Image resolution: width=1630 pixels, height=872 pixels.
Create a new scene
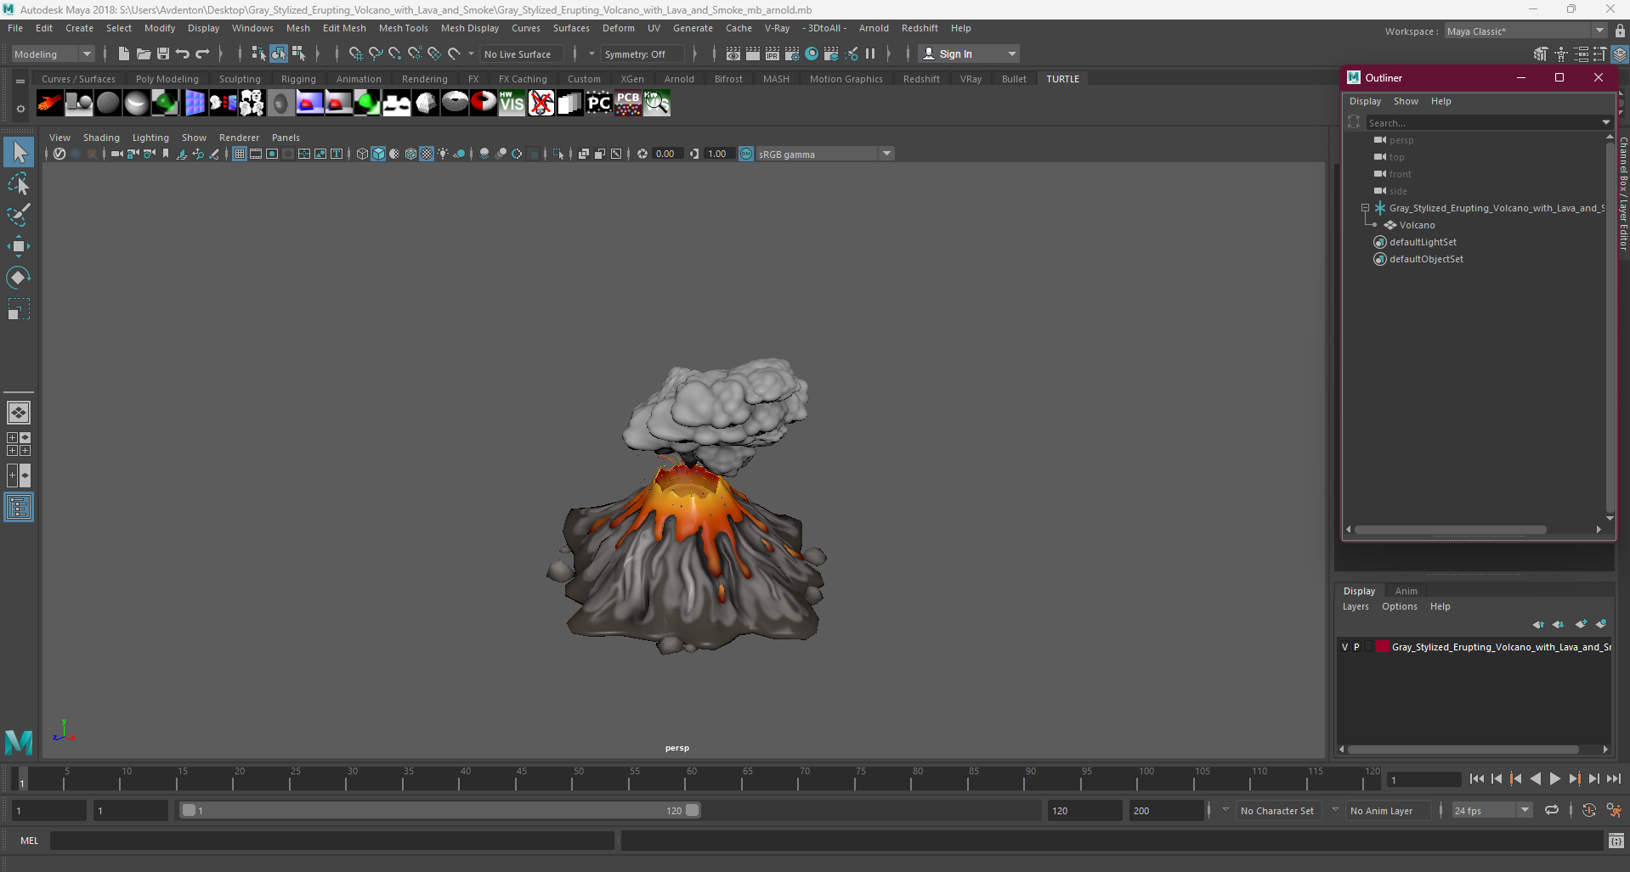click(123, 53)
